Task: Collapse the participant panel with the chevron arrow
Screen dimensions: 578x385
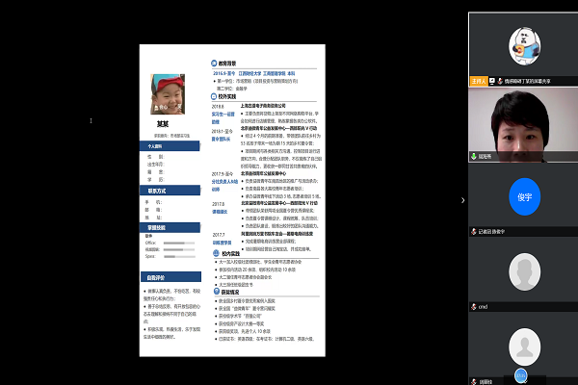Action: pyautogui.click(x=463, y=200)
